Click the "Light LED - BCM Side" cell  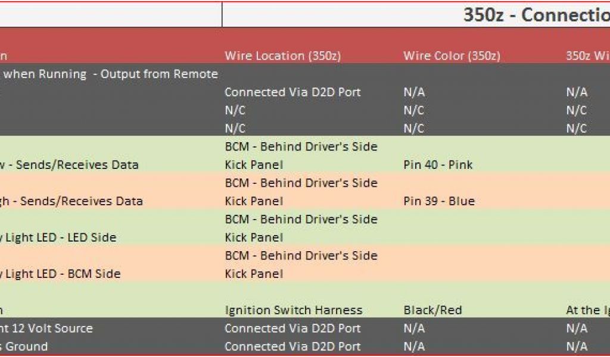click(61, 274)
